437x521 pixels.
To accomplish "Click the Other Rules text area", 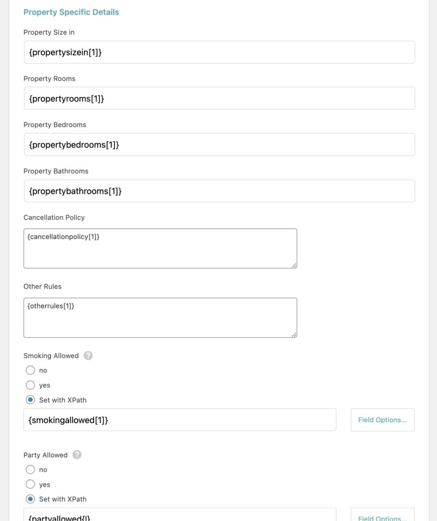I will tap(160, 316).
